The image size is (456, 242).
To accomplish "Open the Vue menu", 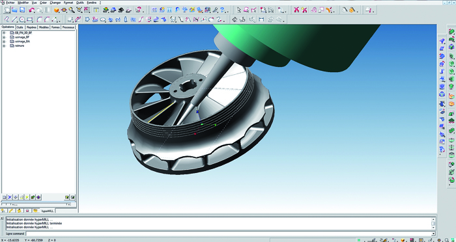I will click(x=35, y=3).
